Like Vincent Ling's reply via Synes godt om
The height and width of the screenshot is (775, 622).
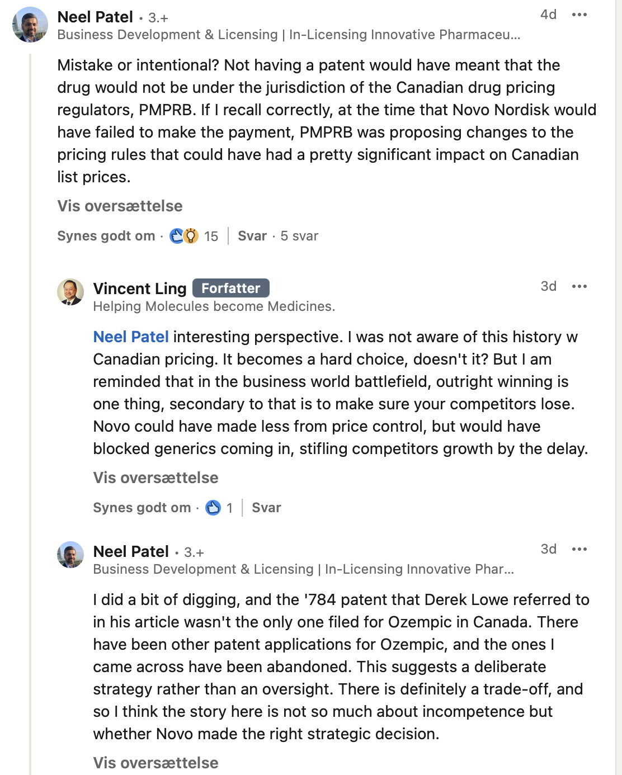pyautogui.click(x=142, y=508)
